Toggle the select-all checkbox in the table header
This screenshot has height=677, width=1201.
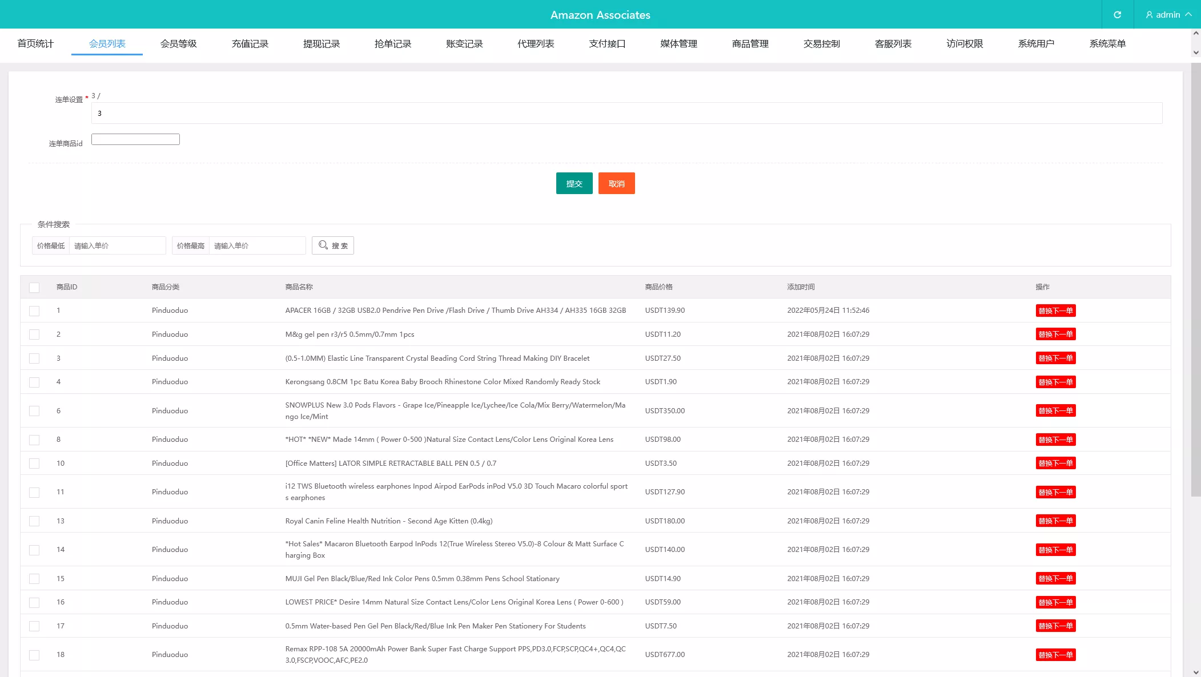pos(34,287)
